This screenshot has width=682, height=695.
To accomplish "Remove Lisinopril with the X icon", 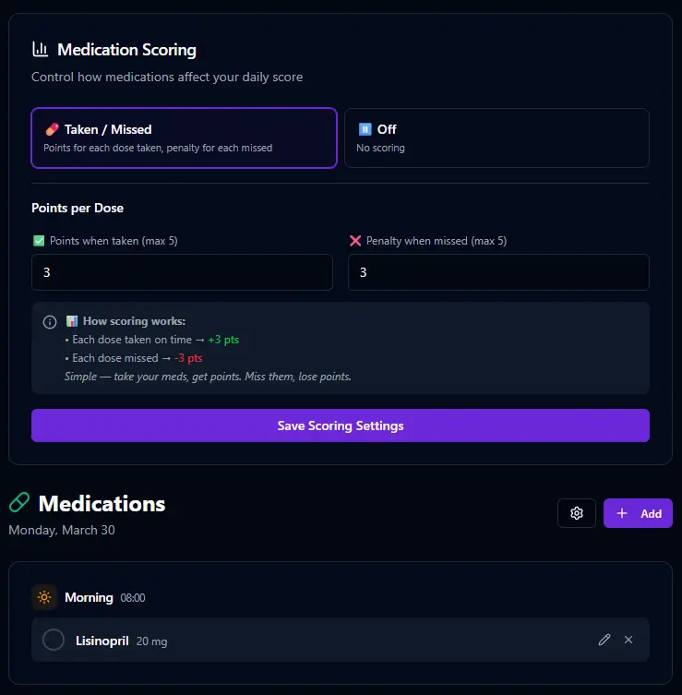I will point(628,640).
